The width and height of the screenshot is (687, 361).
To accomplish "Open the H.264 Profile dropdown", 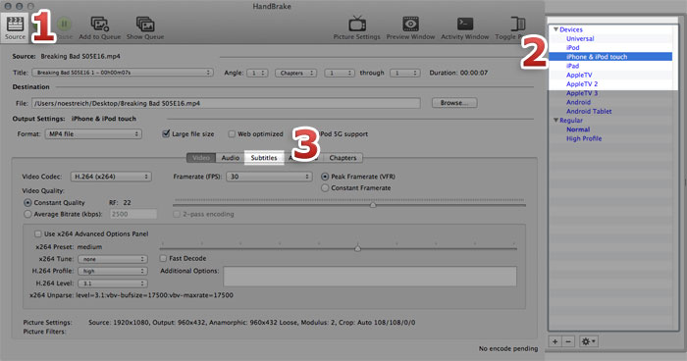I will click(x=113, y=271).
